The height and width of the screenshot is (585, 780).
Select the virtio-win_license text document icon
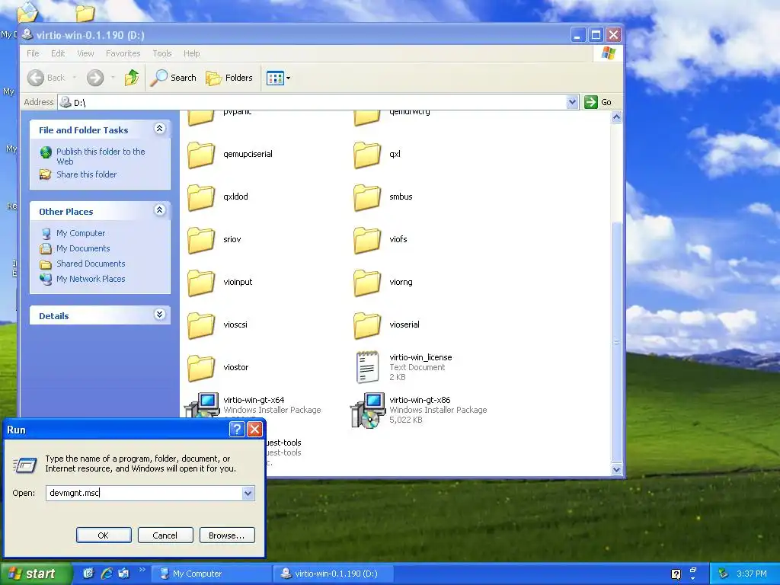pos(367,367)
